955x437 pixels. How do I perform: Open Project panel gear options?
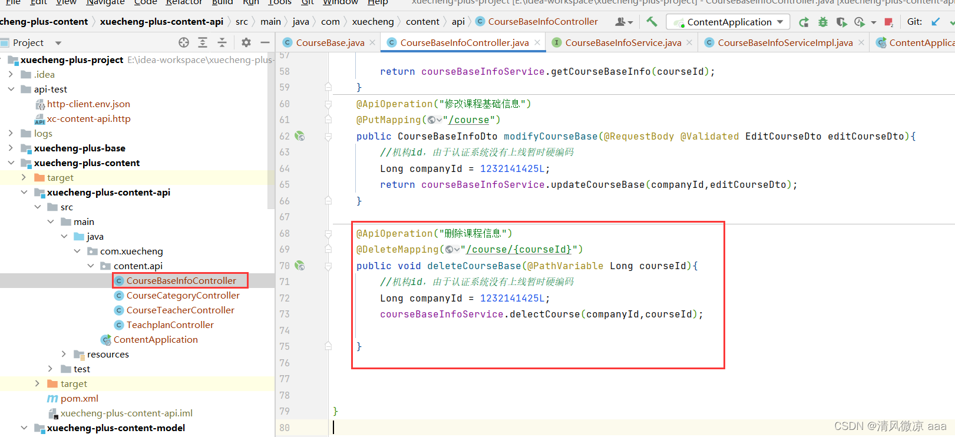coord(246,42)
